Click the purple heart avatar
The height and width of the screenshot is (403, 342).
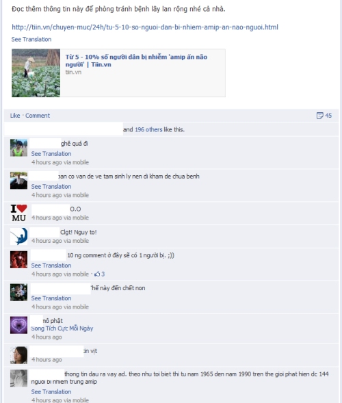point(18,325)
